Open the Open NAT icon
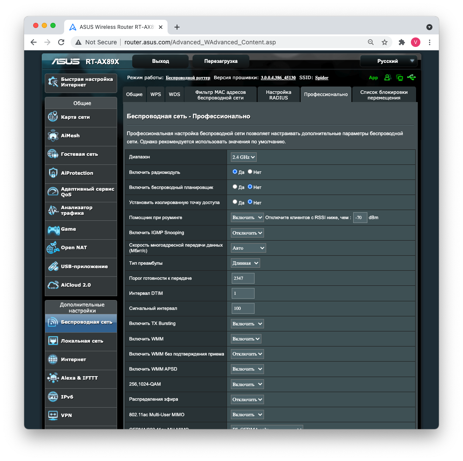Image resolution: width=463 pixels, height=461 pixels. click(x=53, y=248)
